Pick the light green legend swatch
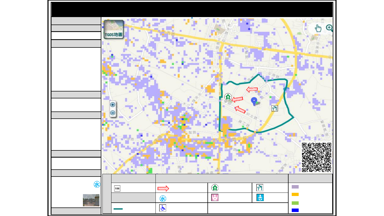 pyautogui.click(x=295, y=203)
